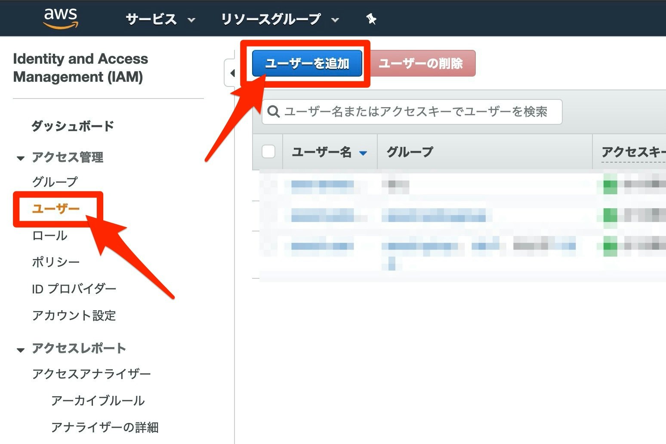Collapse the アクセス管理 section triangle
This screenshot has height=444, width=666.
click(x=20, y=158)
